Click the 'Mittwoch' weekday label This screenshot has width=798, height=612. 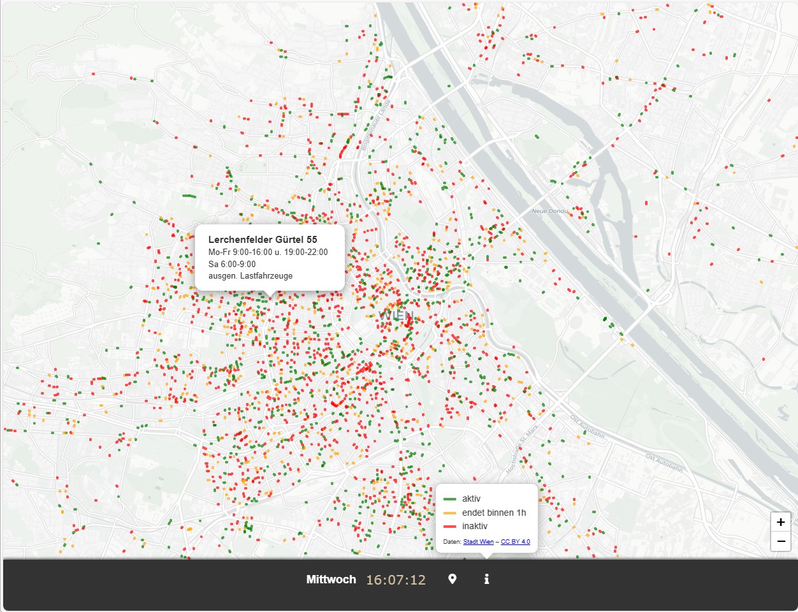[x=331, y=579]
